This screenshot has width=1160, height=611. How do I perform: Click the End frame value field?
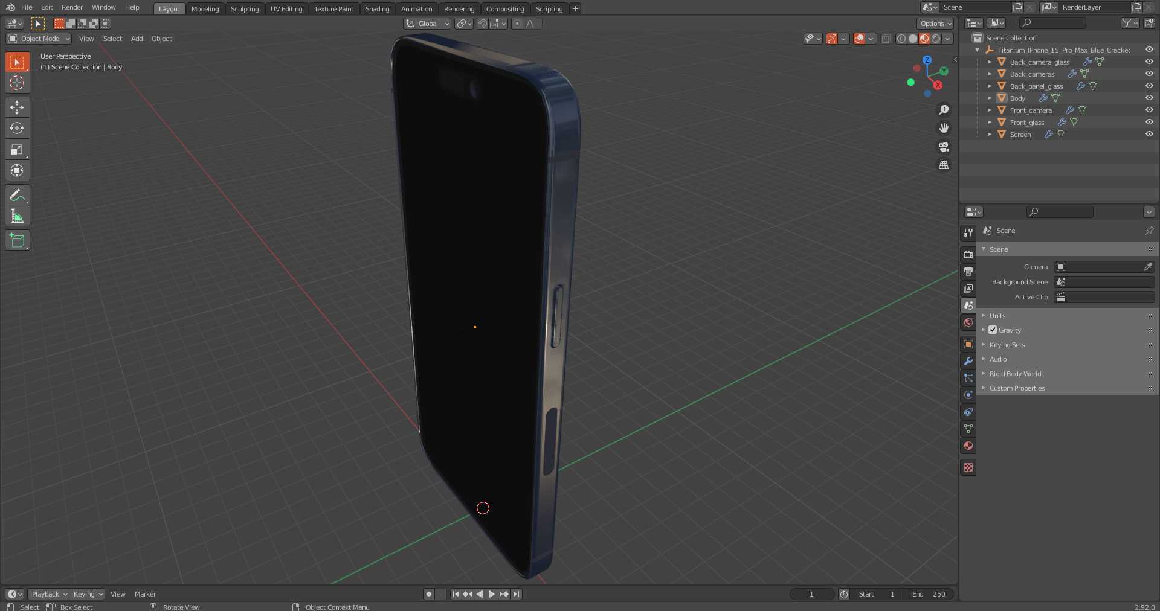tap(929, 594)
